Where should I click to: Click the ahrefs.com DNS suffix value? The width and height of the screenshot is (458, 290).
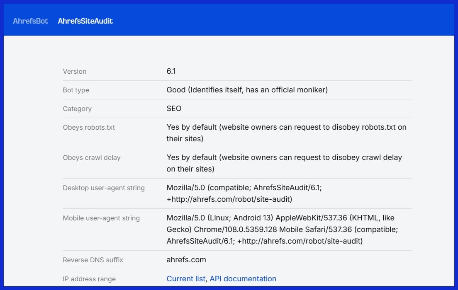tap(186, 260)
